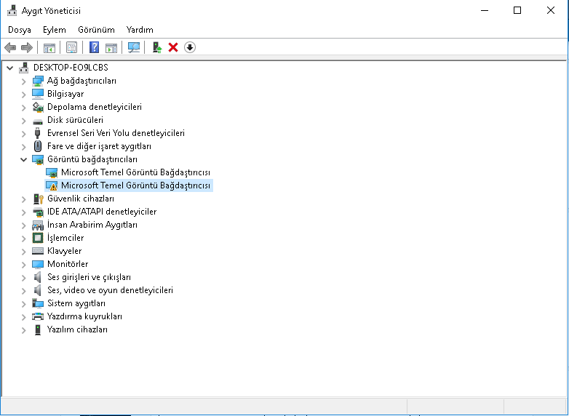Collapse Görüntü bağdaştırıcıları category

[23, 159]
